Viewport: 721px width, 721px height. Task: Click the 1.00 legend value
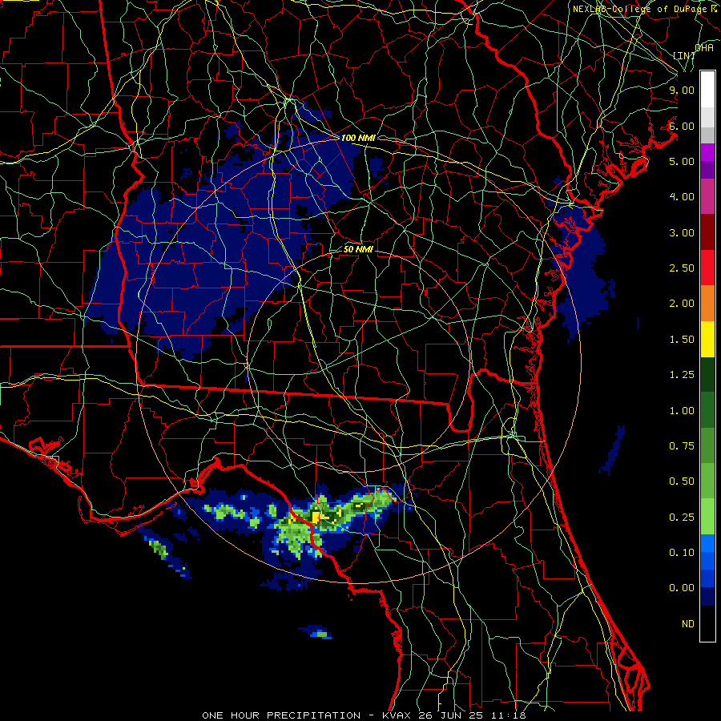tap(682, 411)
